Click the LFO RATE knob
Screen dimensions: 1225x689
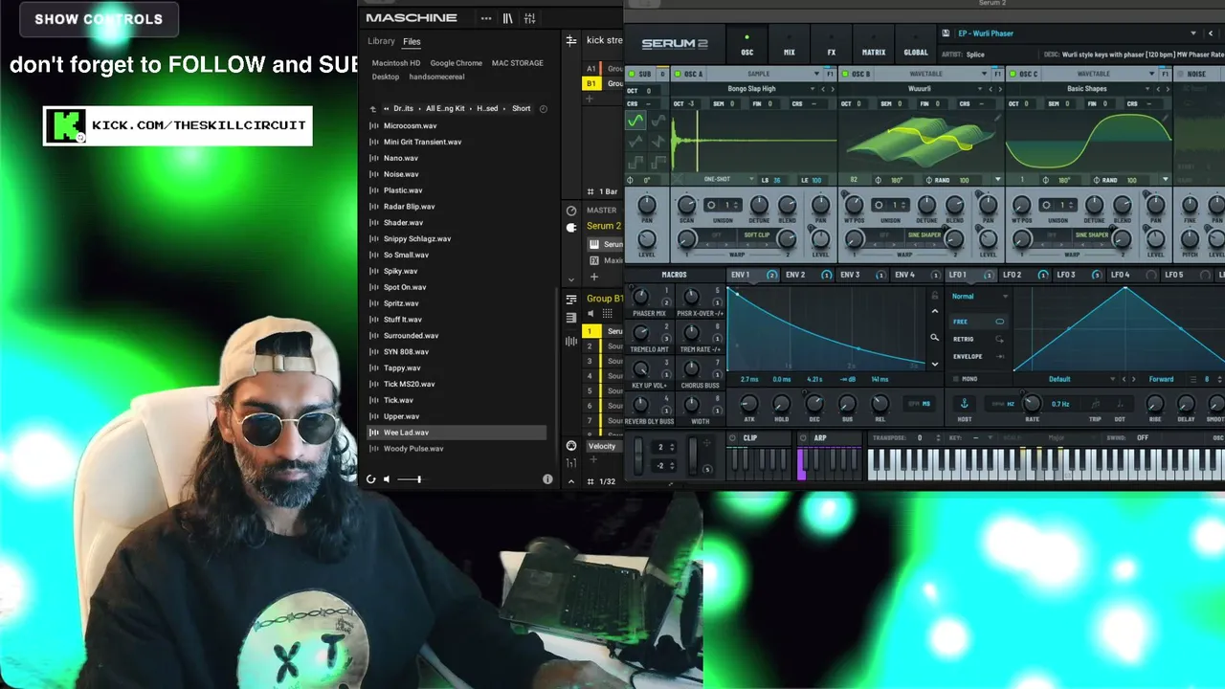point(1032,404)
